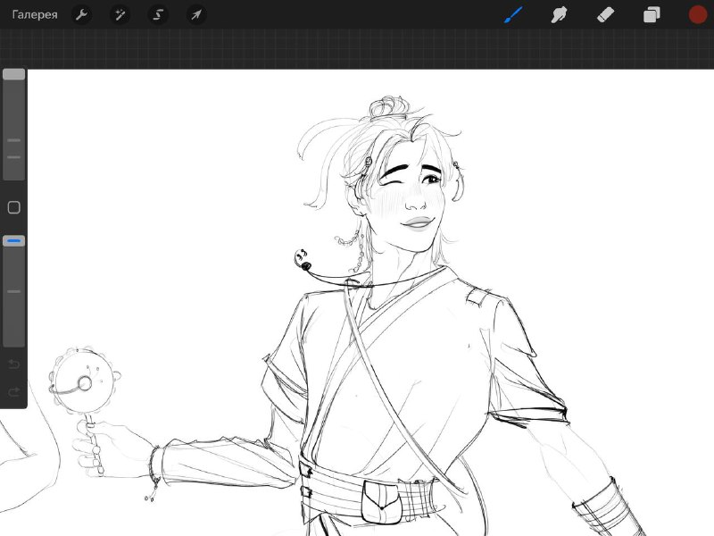Screen dimensions: 714x536
Task: Activate the Transform arrow tool
Action: [196, 14]
